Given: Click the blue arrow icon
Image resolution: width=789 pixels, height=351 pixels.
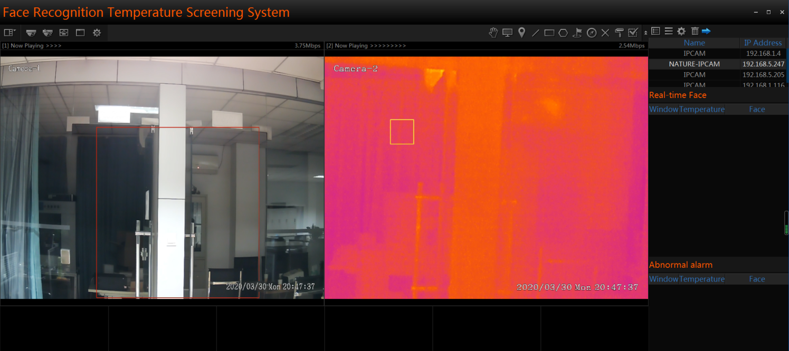Looking at the screenshot, I should coord(706,31).
